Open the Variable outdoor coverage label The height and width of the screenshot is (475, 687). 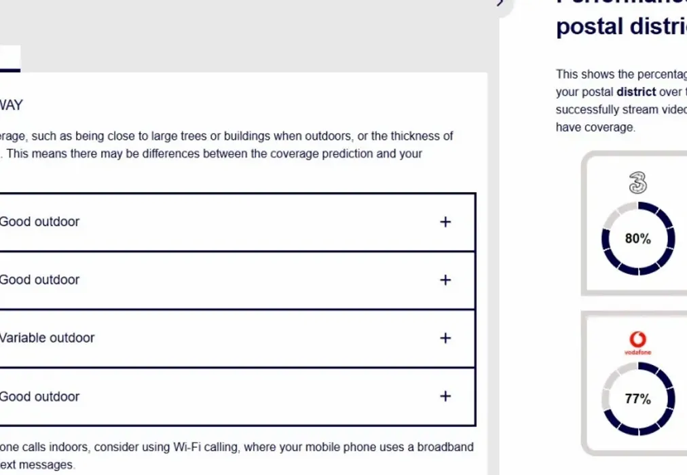click(47, 338)
